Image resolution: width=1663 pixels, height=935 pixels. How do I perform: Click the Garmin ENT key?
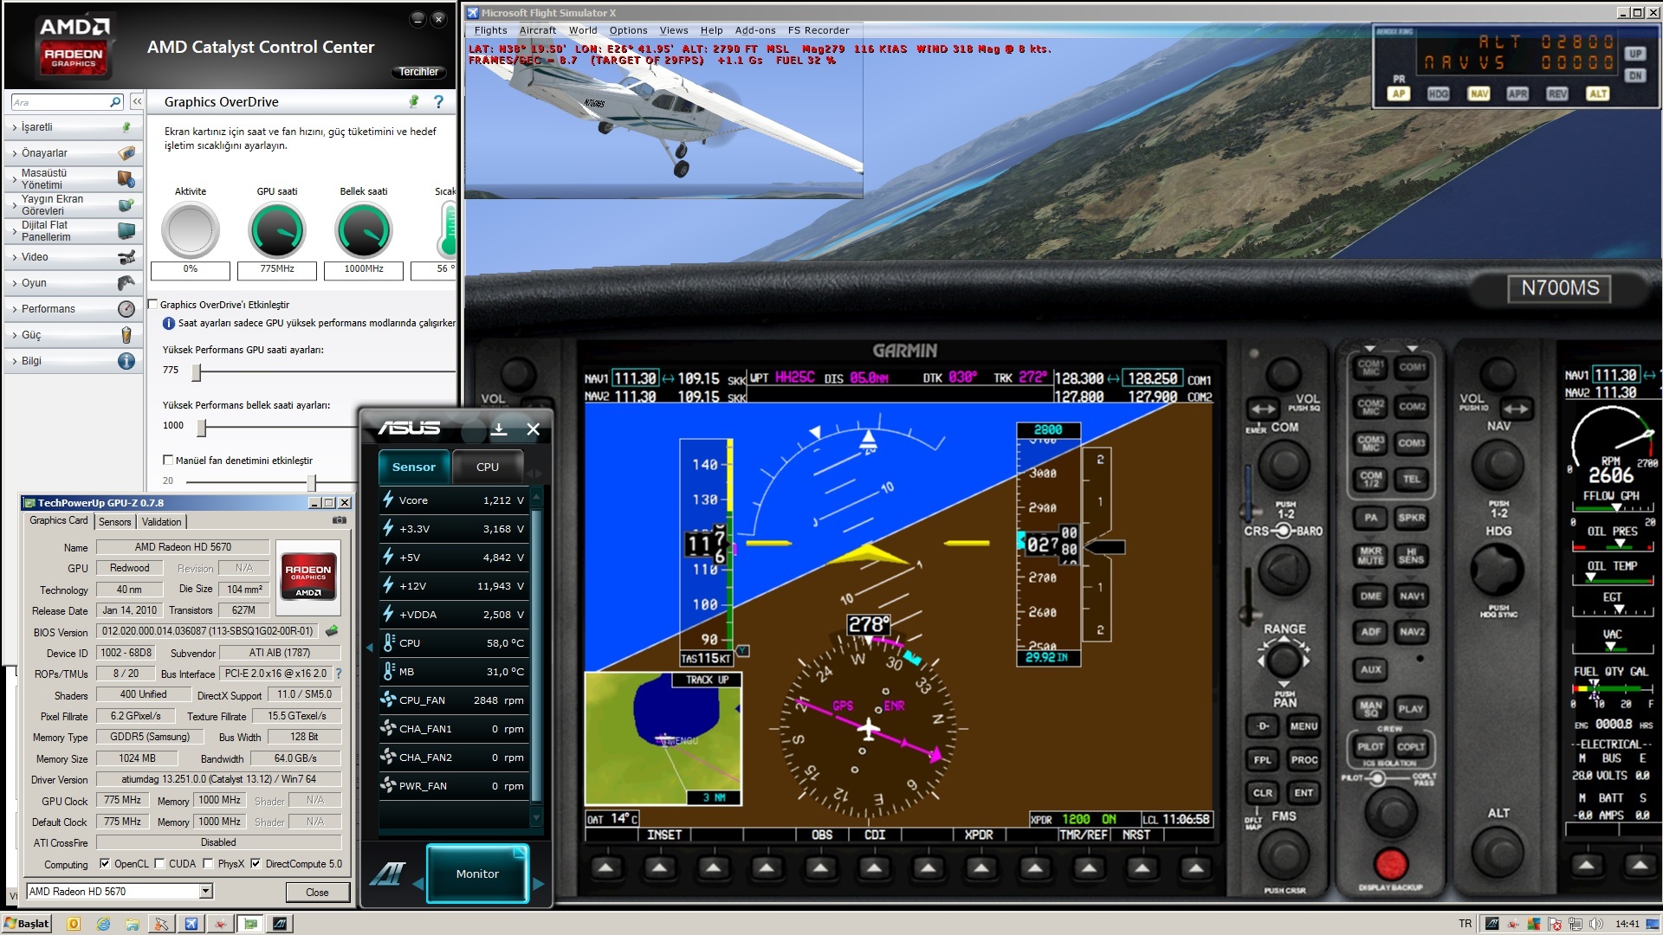[x=1304, y=793]
